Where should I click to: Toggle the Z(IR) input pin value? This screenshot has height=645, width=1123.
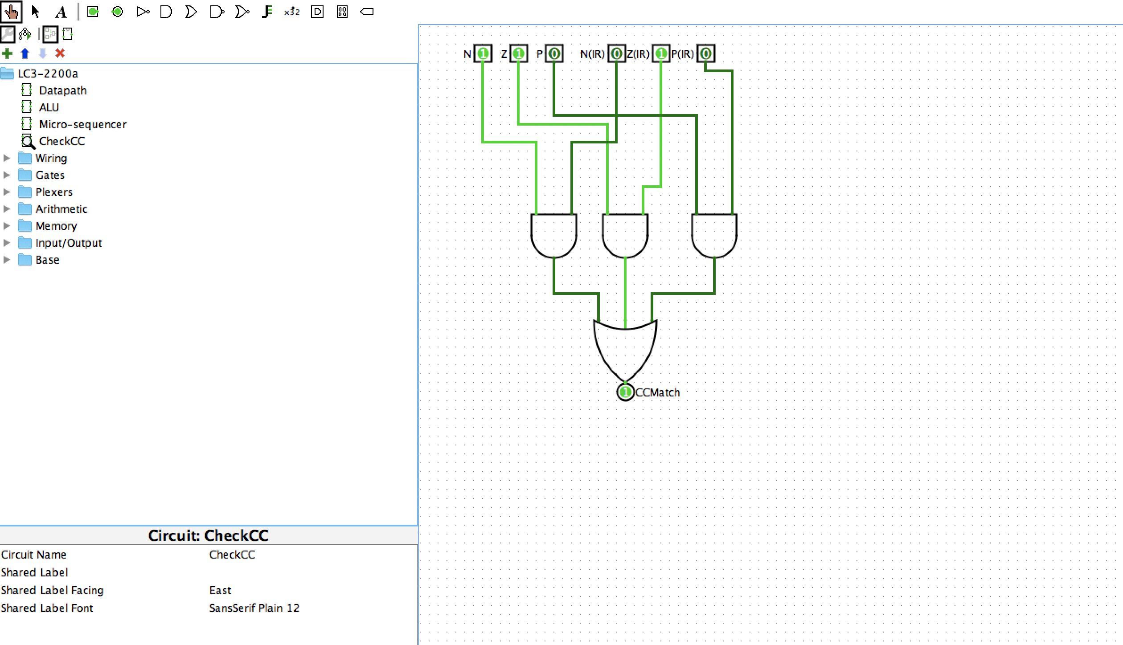coord(661,54)
